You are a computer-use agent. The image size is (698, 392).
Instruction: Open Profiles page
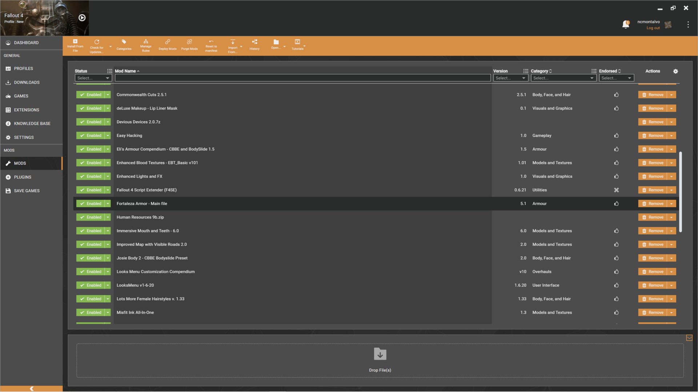pos(31,69)
